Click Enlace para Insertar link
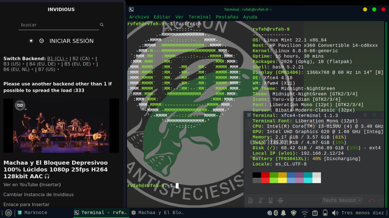The image size is (389, 218). tap(26, 205)
